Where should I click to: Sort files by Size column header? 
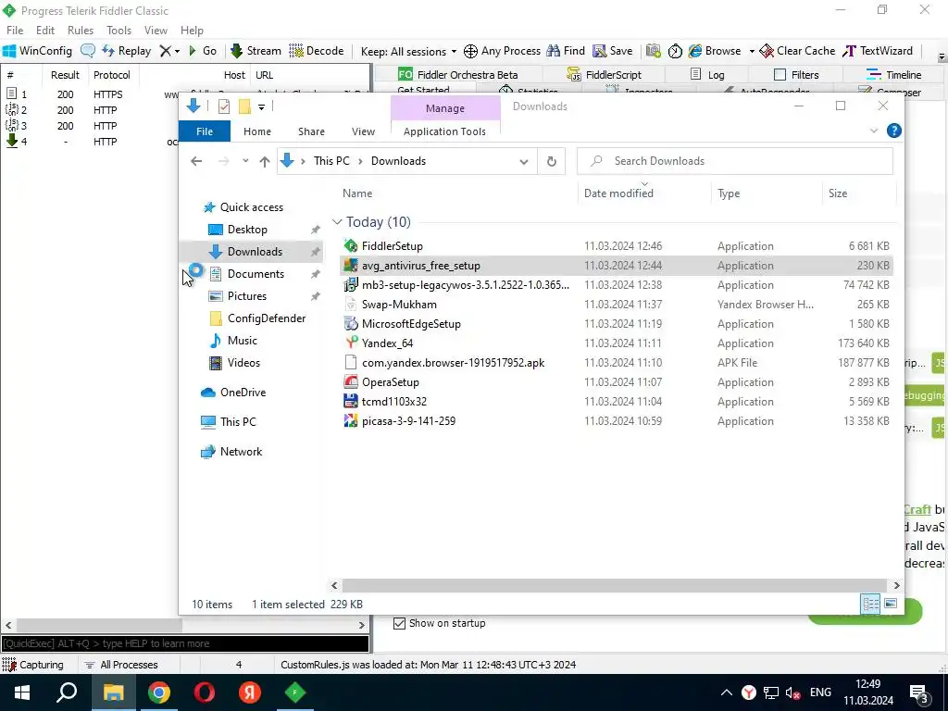837,193
